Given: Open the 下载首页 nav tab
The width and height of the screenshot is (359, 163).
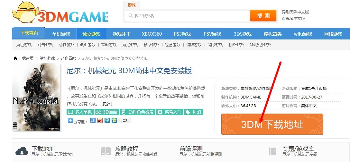Looking at the screenshot, I should (29, 33).
